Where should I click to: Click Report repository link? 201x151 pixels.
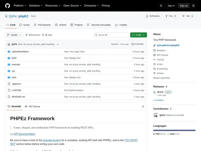coord(162,78)
